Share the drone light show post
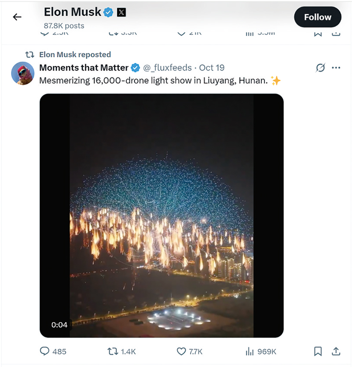Screen dimensions: 352x367 pos(336,351)
